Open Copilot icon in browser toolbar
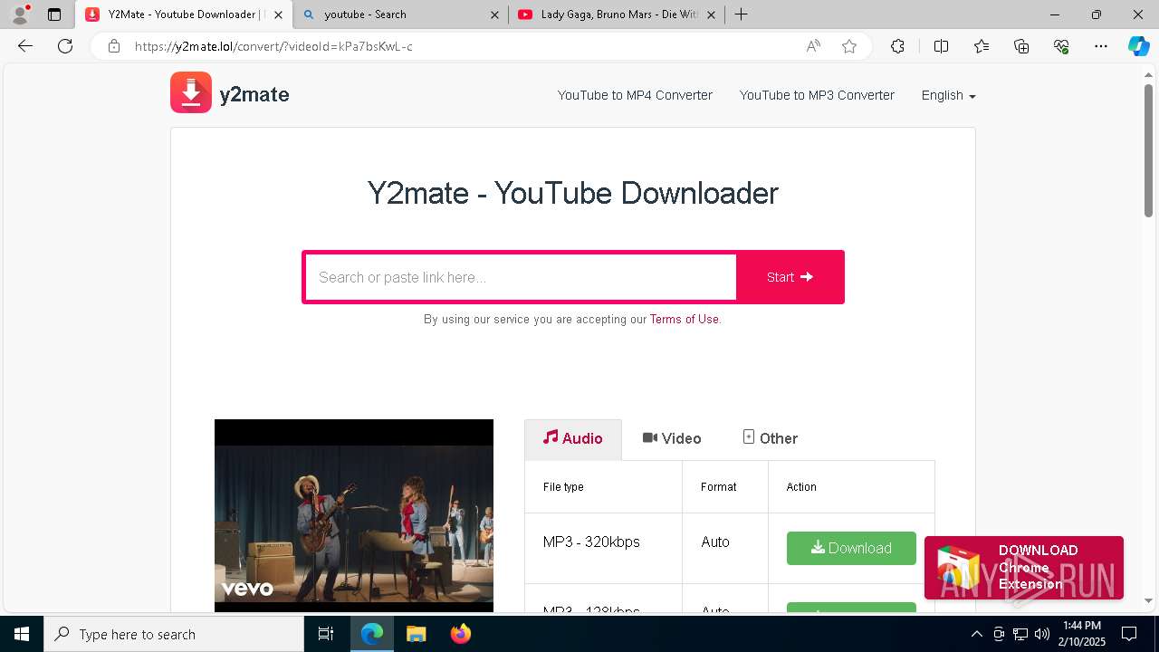This screenshot has height=652, width=1159. tap(1138, 46)
